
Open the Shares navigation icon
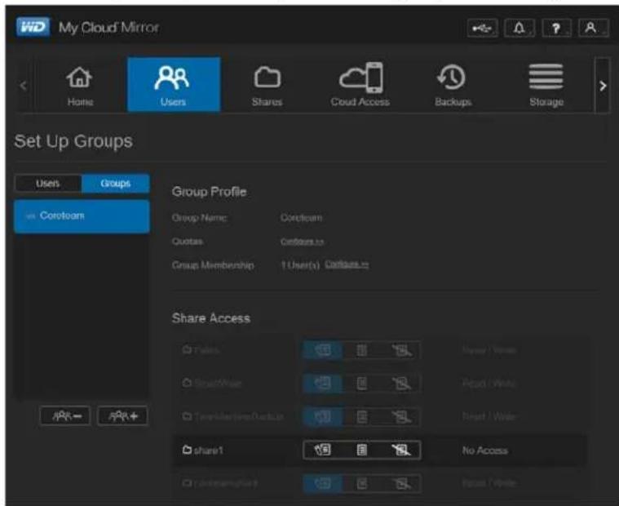267,86
